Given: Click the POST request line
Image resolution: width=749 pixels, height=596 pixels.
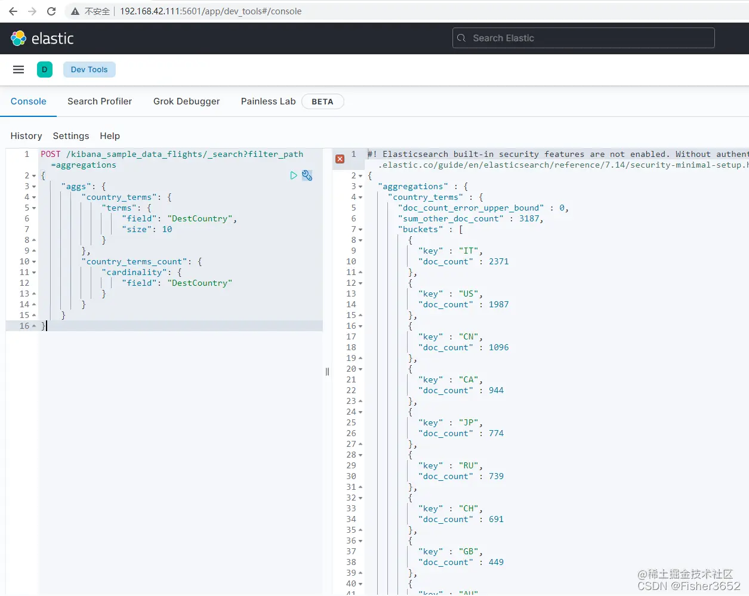Looking at the screenshot, I should tap(172, 159).
